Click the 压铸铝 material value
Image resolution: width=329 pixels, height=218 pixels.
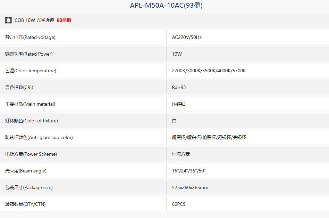pos(179,104)
